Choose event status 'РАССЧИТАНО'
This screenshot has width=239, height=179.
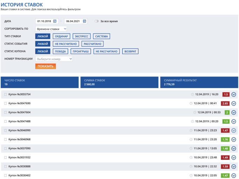(x=93, y=44)
